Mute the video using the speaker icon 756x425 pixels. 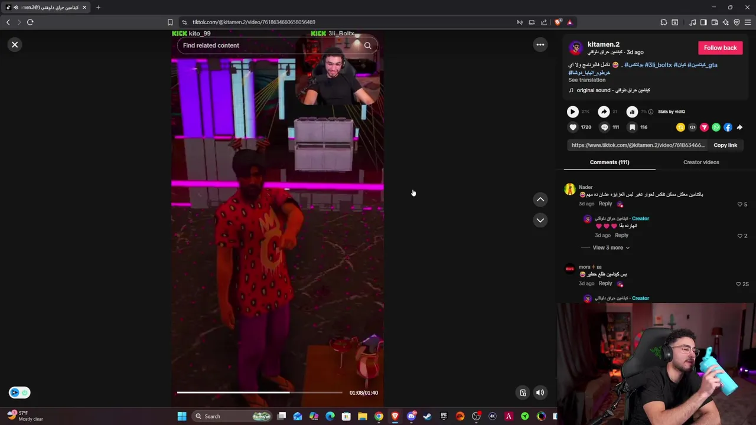[540, 393]
